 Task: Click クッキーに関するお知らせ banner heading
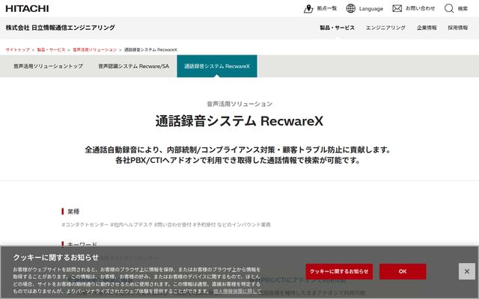pyautogui.click(x=55, y=257)
